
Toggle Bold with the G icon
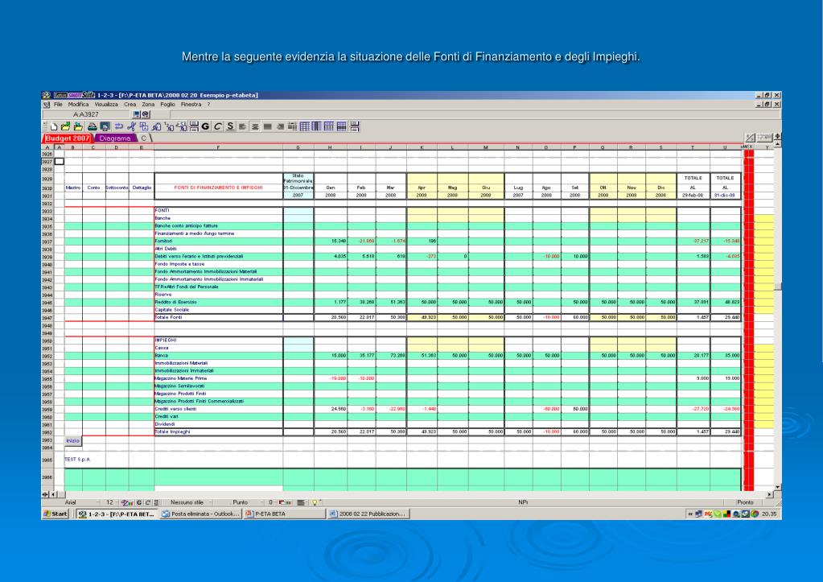205,126
